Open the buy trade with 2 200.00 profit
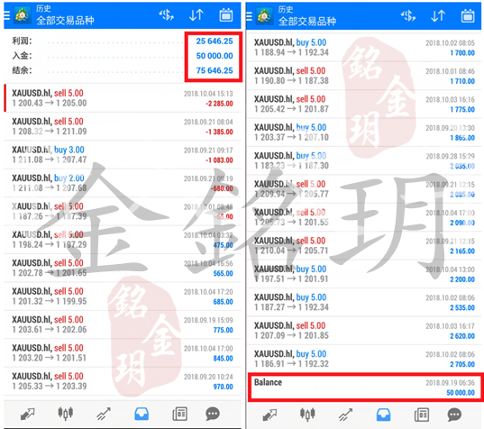 (364, 274)
